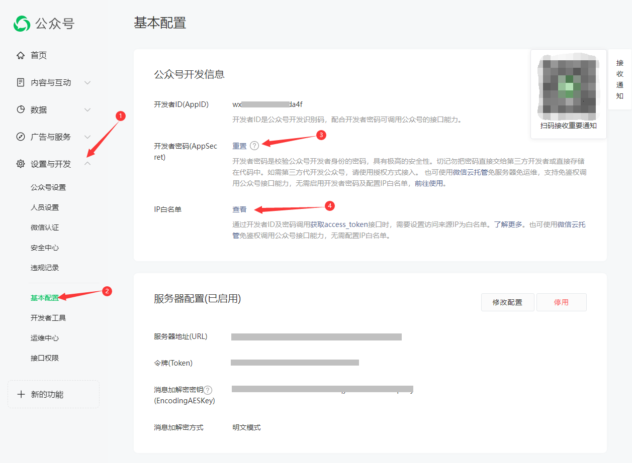Click the gear icon beside 设置与开发

click(21, 164)
